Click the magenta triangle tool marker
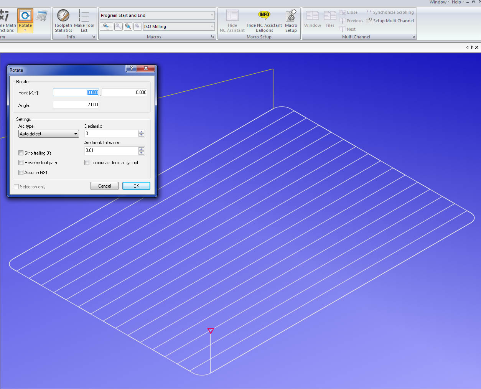Screen dimensions: 481x389 pyautogui.click(x=211, y=330)
